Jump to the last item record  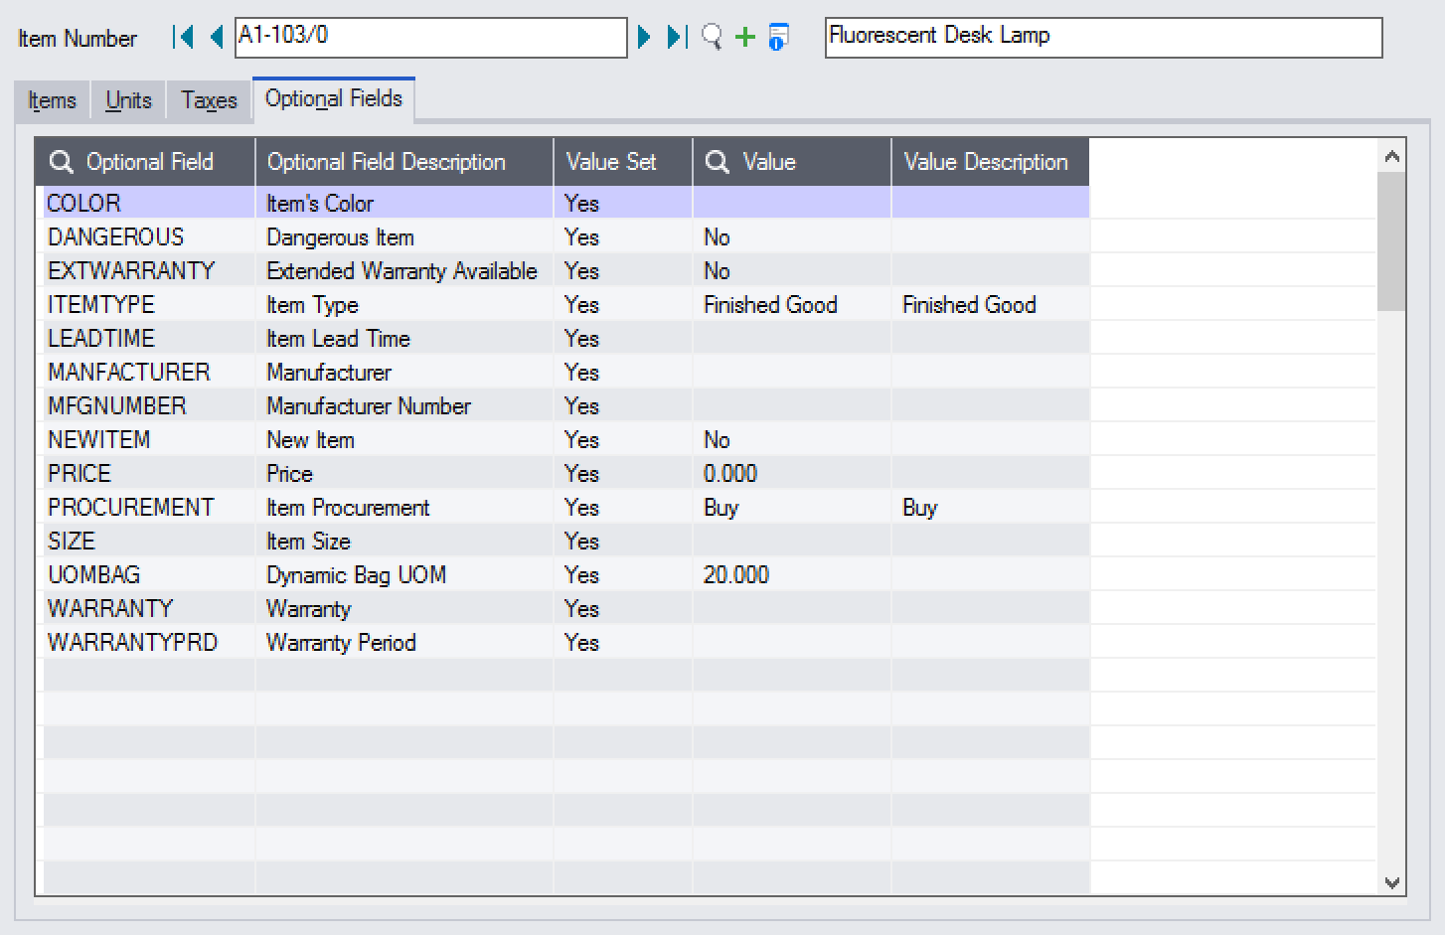[677, 38]
